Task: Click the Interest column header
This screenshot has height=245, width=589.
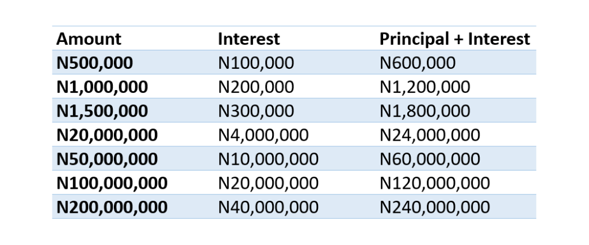Action: coord(248,39)
